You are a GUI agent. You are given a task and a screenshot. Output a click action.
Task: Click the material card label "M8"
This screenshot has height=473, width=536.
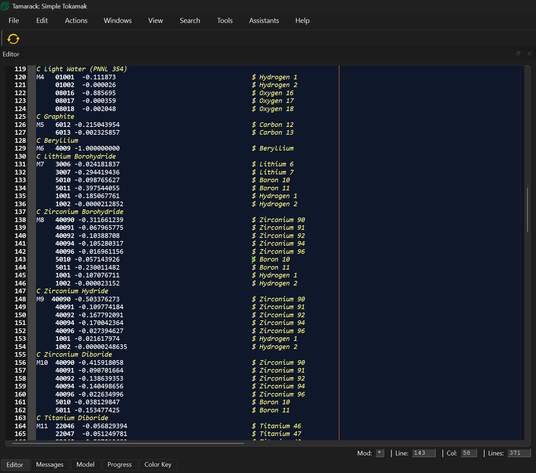point(40,220)
